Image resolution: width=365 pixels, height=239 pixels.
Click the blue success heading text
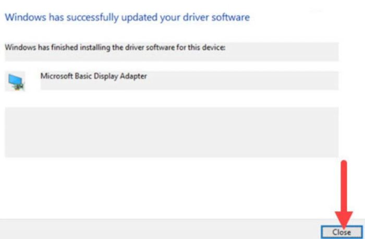coord(127,17)
